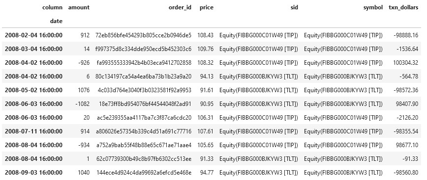Screen dimensions: 427x180
Task: Click txn_dollars value 100304.32
Action: click(405, 63)
